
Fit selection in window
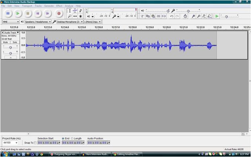(x=204, y=16)
